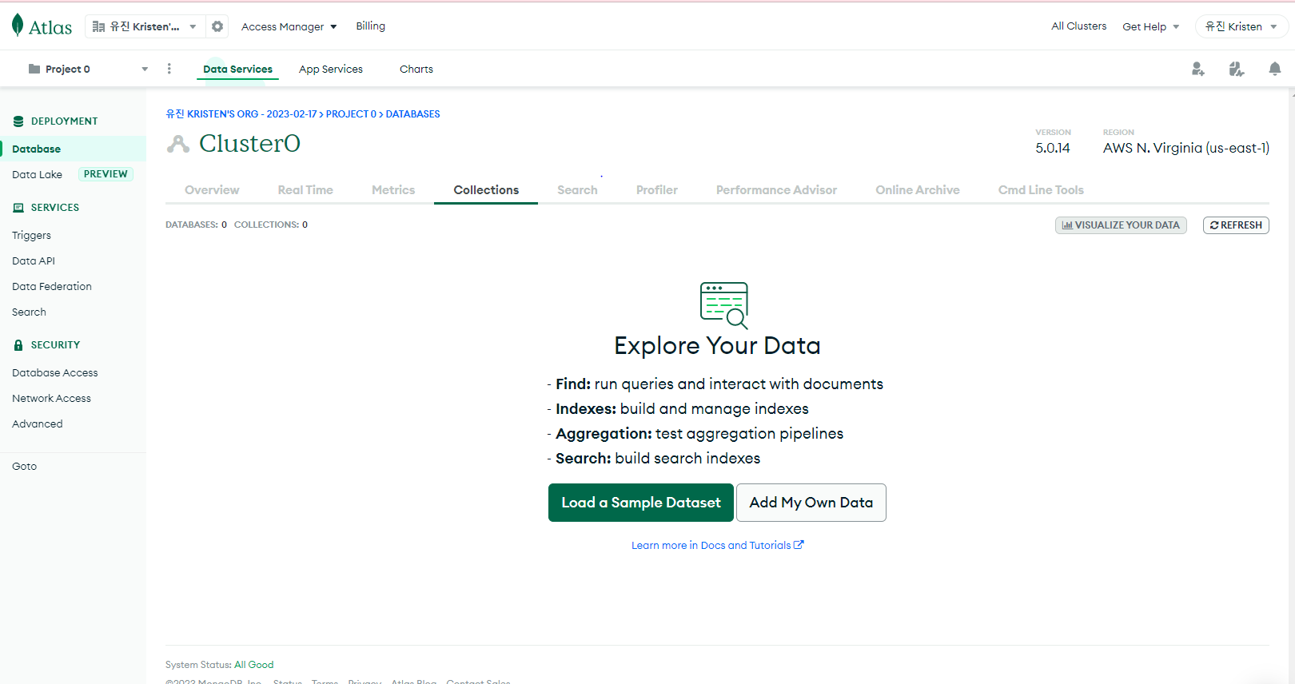Open All Clusters view
This screenshot has width=1295, height=684.
coord(1078,26)
